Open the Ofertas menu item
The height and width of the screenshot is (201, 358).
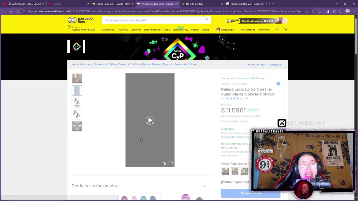click(123, 30)
